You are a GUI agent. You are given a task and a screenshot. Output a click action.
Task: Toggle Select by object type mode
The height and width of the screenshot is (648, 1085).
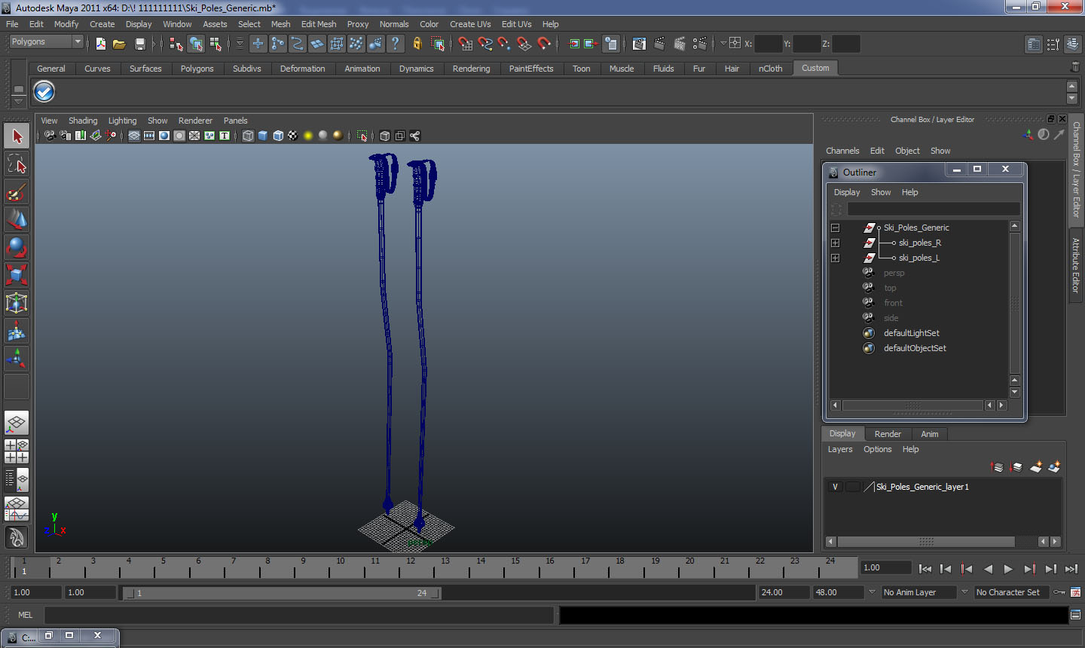pos(196,44)
